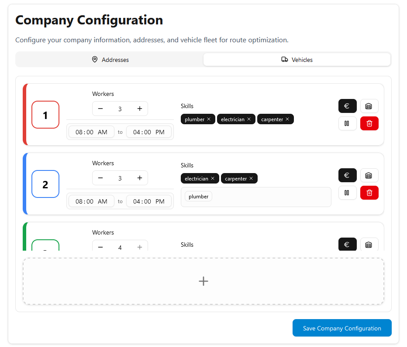407x347 pixels.
Task: Click the red number 1 vehicle color badge
Action: pos(45,115)
